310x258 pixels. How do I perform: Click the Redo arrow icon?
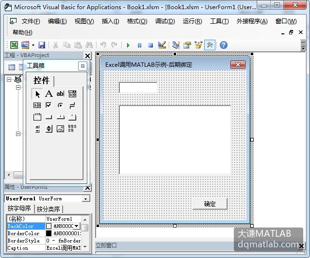(x=114, y=45)
